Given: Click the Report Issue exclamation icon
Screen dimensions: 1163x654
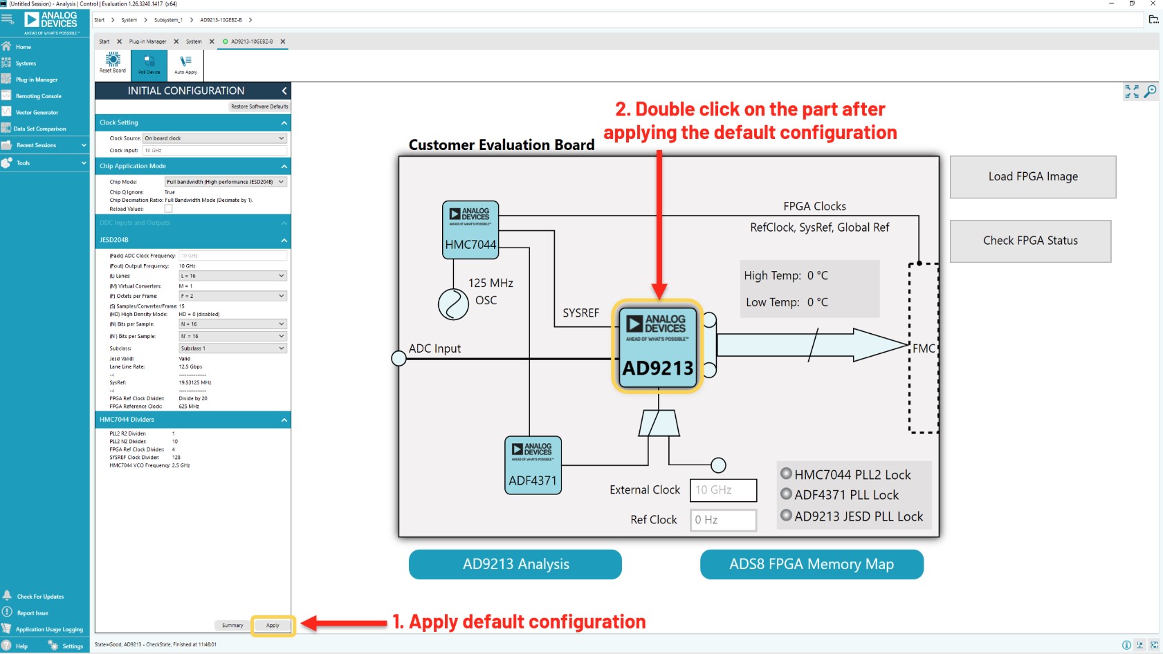Looking at the screenshot, I should click(x=7, y=612).
